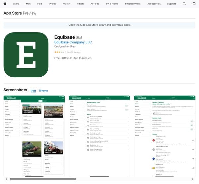Open the Accessories menu
The image size is (199, 184).
coord(154,4)
